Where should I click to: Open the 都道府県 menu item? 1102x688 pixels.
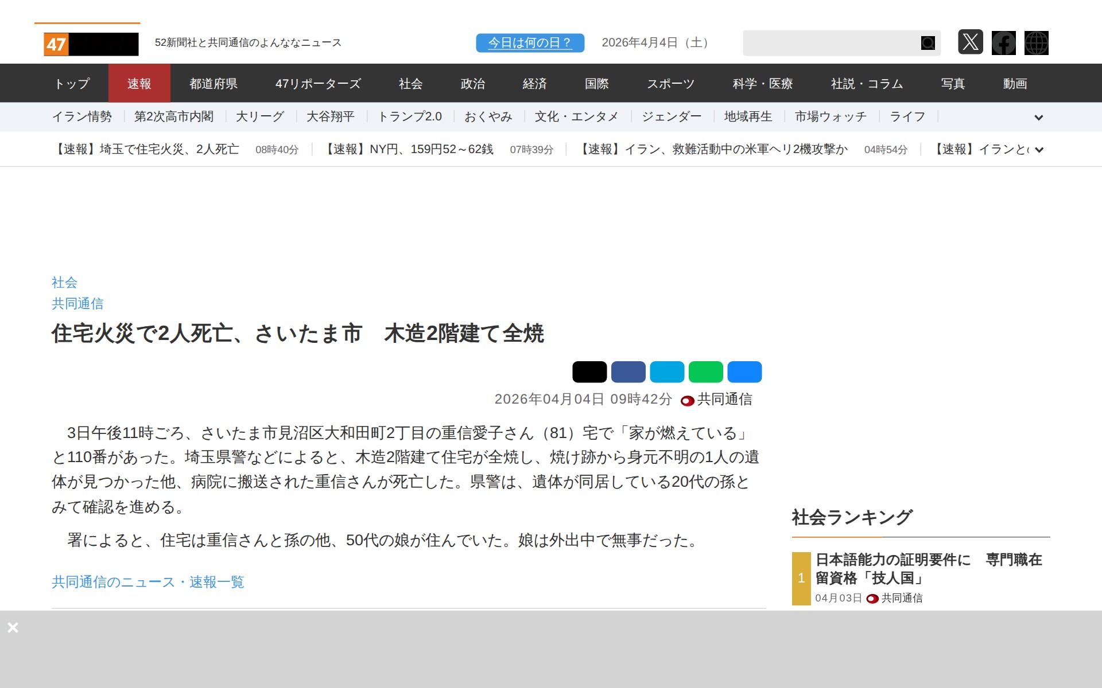click(213, 84)
